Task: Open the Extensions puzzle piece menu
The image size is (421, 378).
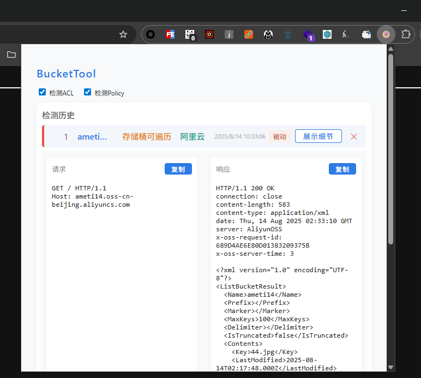Action: click(406, 34)
